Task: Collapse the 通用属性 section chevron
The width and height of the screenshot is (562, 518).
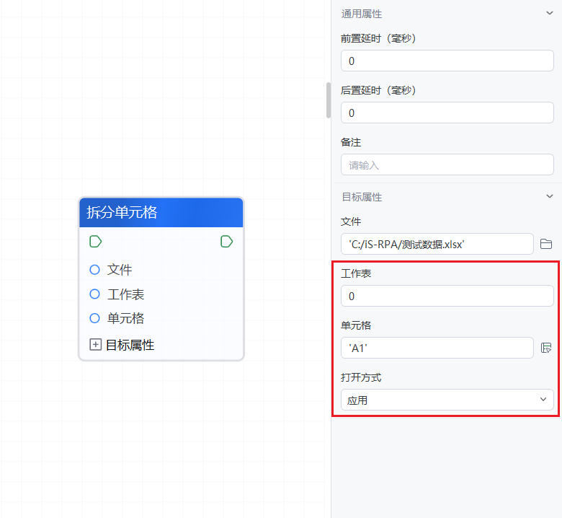Action: click(x=550, y=13)
